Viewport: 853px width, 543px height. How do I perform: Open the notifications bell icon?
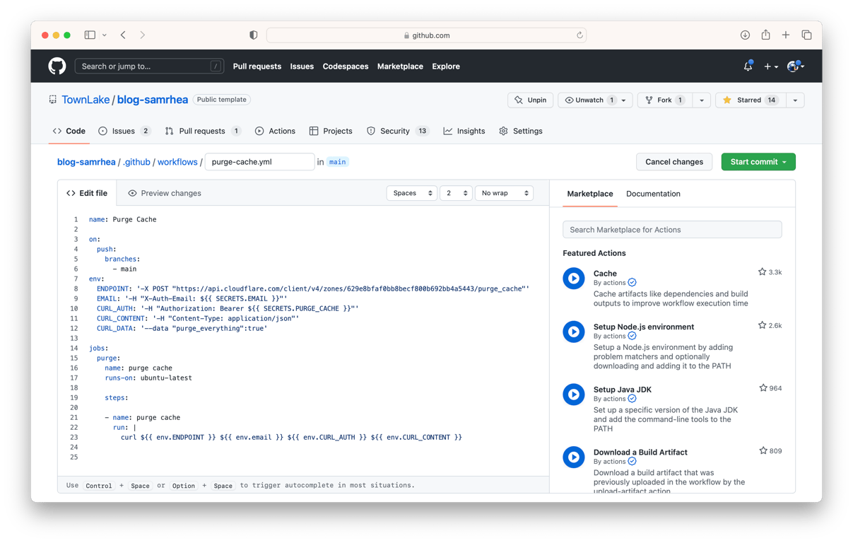pos(747,66)
